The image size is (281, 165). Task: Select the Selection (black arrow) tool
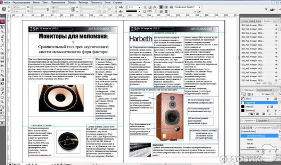pos(2,27)
